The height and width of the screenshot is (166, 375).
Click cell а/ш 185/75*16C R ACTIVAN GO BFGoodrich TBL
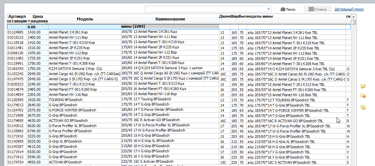coord(296,121)
